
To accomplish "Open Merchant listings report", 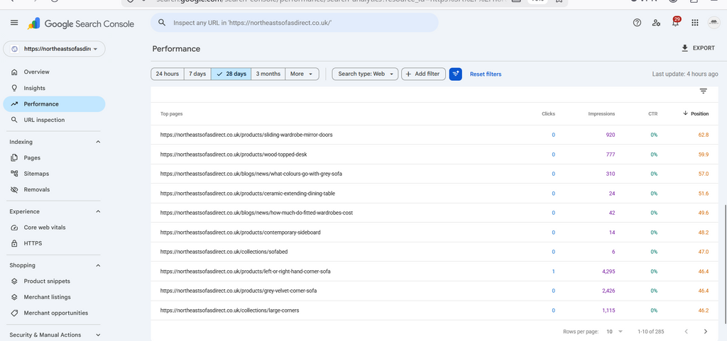I will 54,297.
